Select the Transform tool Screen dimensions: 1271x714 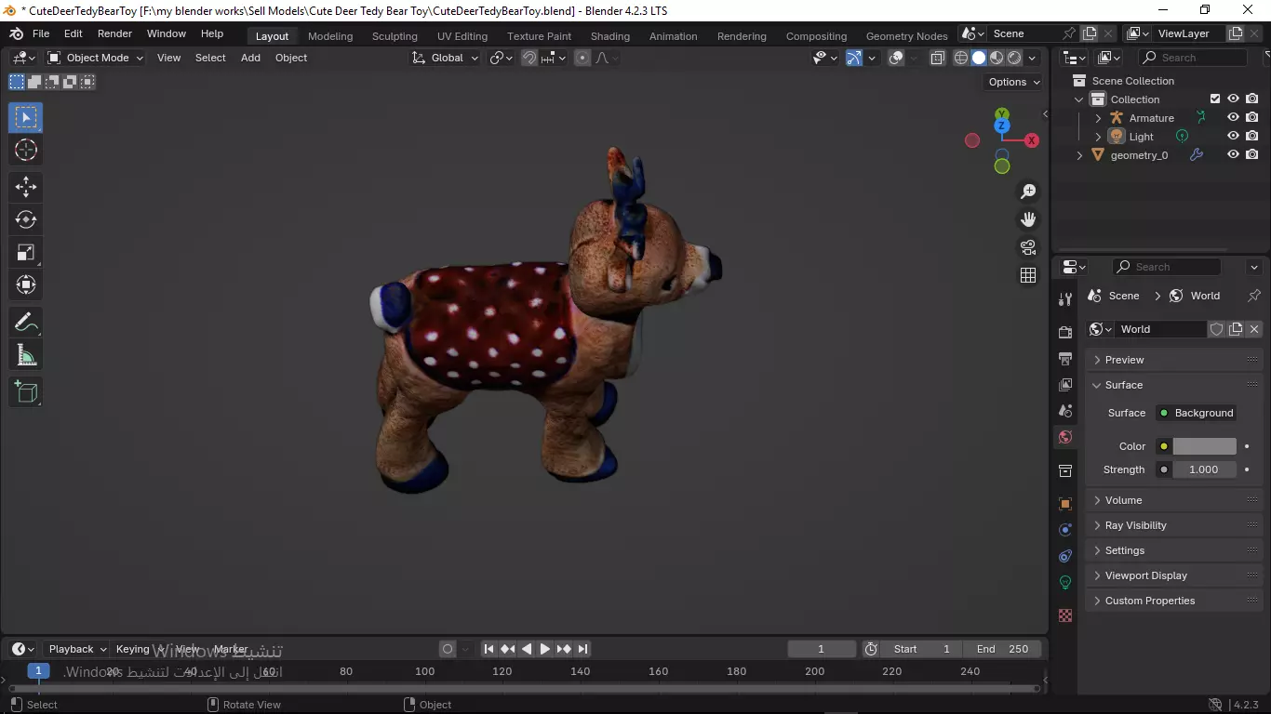click(x=26, y=284)
